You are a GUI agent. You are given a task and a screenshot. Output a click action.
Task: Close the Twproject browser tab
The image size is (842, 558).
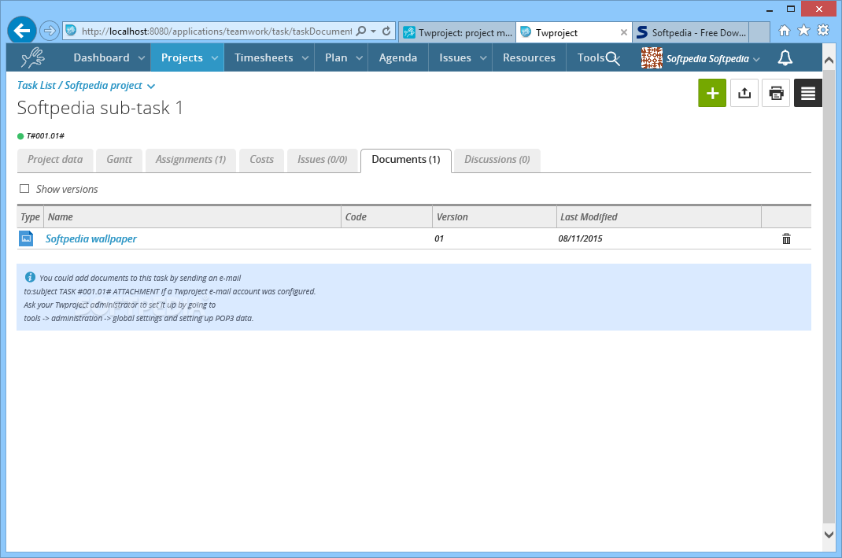pyautogui.click(x=623, y=32)
